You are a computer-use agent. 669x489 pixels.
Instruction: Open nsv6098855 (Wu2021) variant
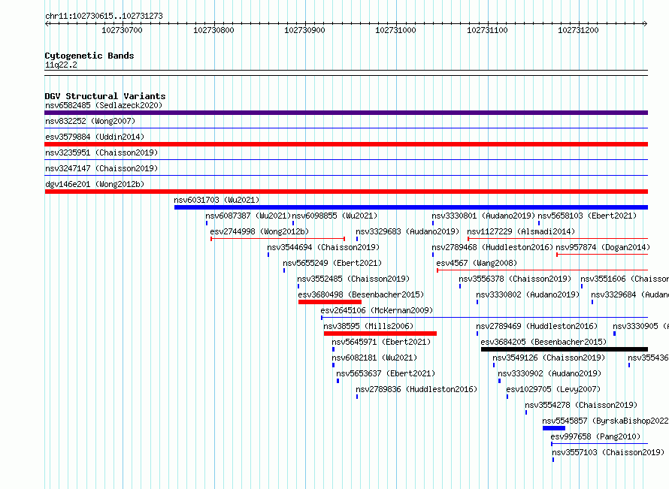point(334,216)
